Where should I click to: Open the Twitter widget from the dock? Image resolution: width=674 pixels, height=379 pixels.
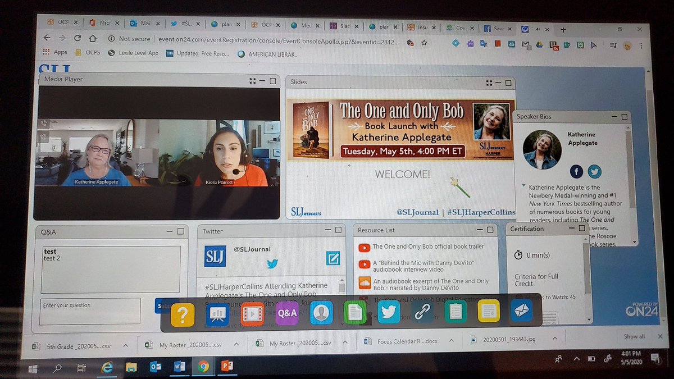pyautogui.click(x=388, y=313)
